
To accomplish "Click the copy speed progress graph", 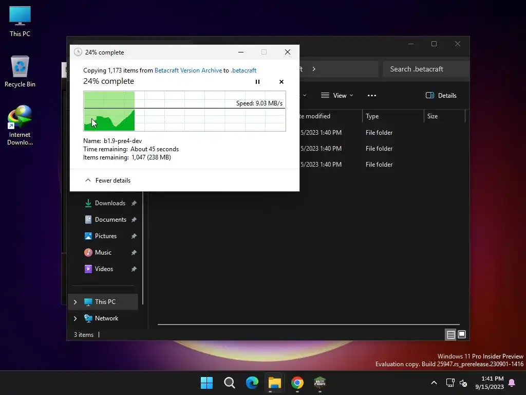I will (184, 111).
